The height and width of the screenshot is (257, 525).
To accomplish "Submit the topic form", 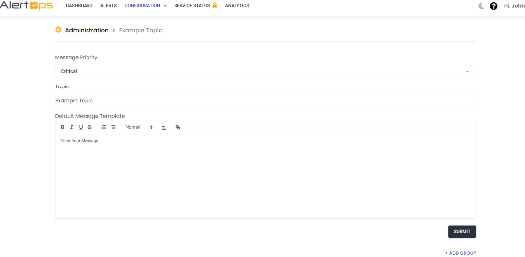I will click(x=462, y=232).
